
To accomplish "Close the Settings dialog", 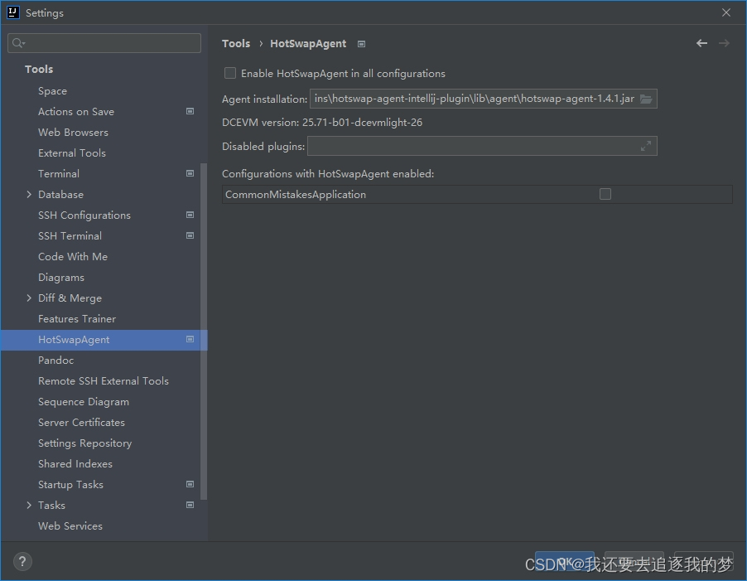I will [726, 12].
